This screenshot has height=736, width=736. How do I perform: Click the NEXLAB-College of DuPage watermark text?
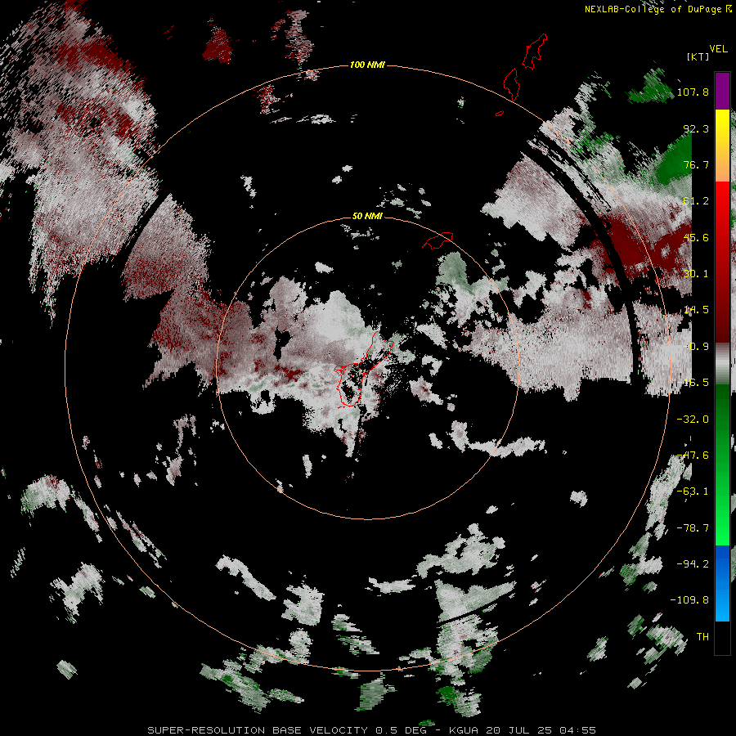(x=658, y=9)
